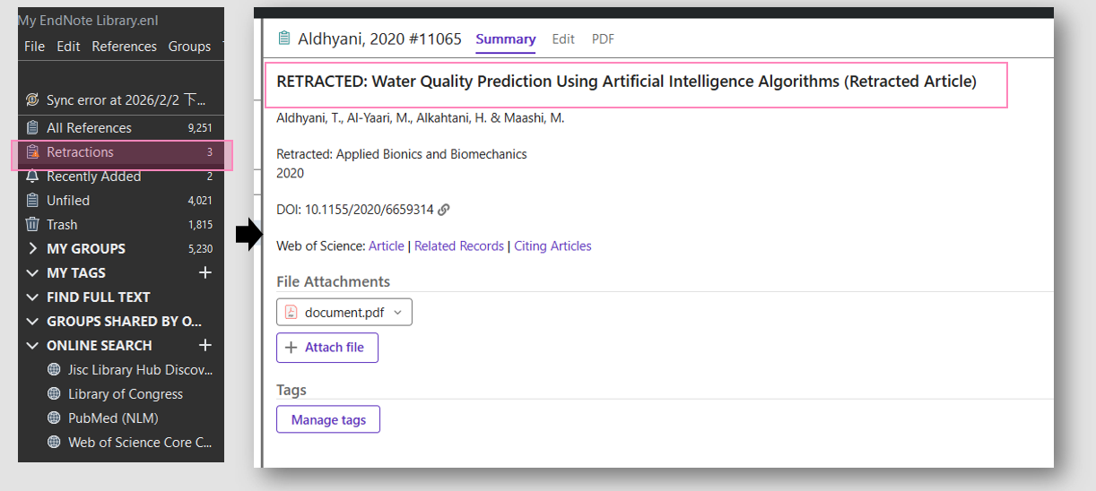Click the Attach file button

coord(327,348)
